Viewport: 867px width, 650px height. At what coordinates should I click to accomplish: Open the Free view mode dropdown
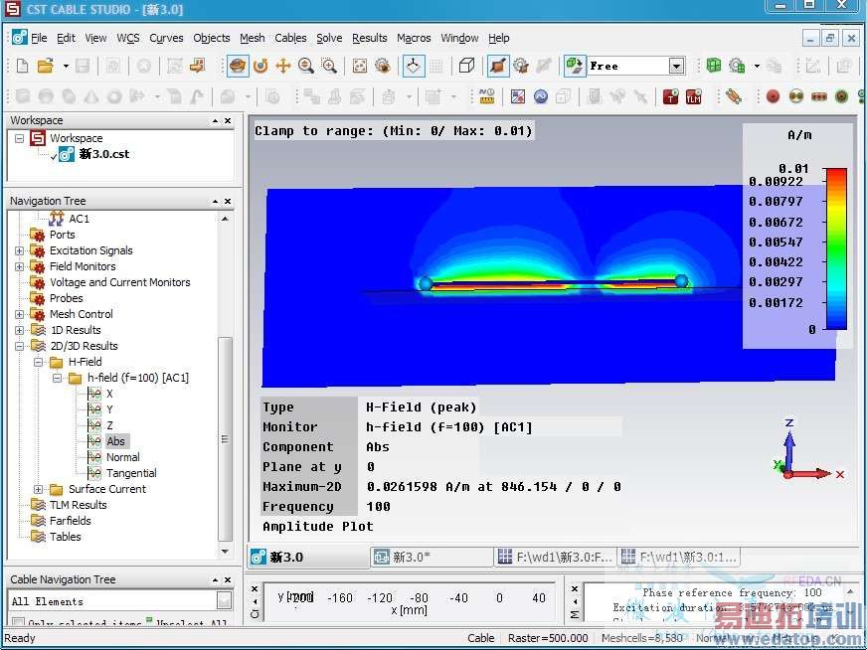[676, 67]
